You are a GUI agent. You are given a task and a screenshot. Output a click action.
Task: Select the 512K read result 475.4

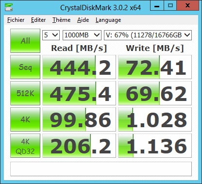coord(79,93)
